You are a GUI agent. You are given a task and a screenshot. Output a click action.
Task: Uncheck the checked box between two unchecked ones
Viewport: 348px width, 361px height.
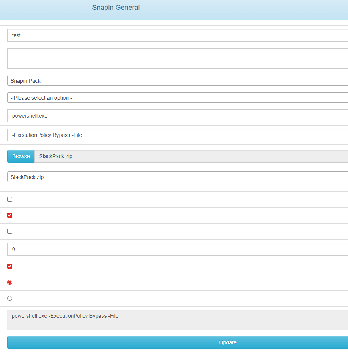pos(10,215)
